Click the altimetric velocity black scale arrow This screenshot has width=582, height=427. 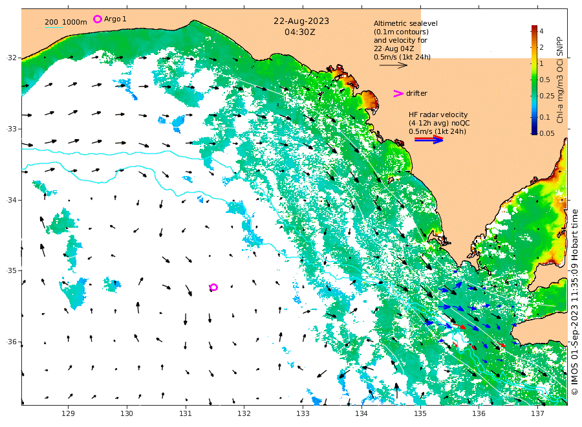click(393, 65)
